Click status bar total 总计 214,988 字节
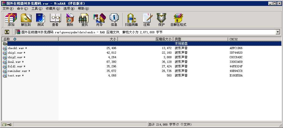 click(x=162, y=125)
